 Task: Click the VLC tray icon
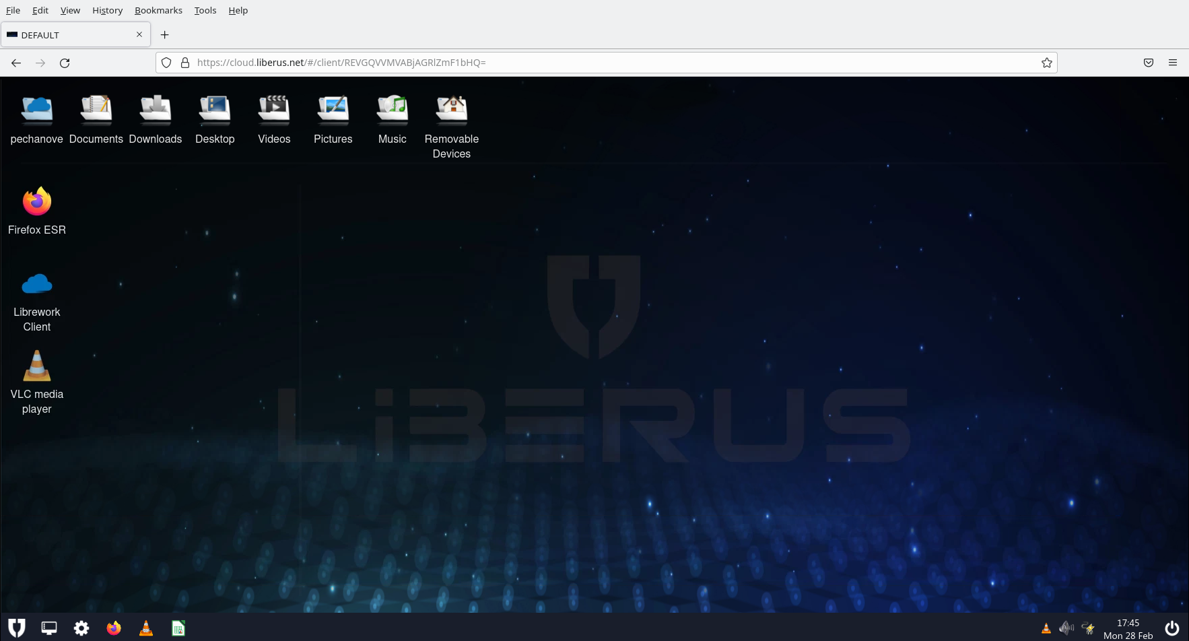1046,628
